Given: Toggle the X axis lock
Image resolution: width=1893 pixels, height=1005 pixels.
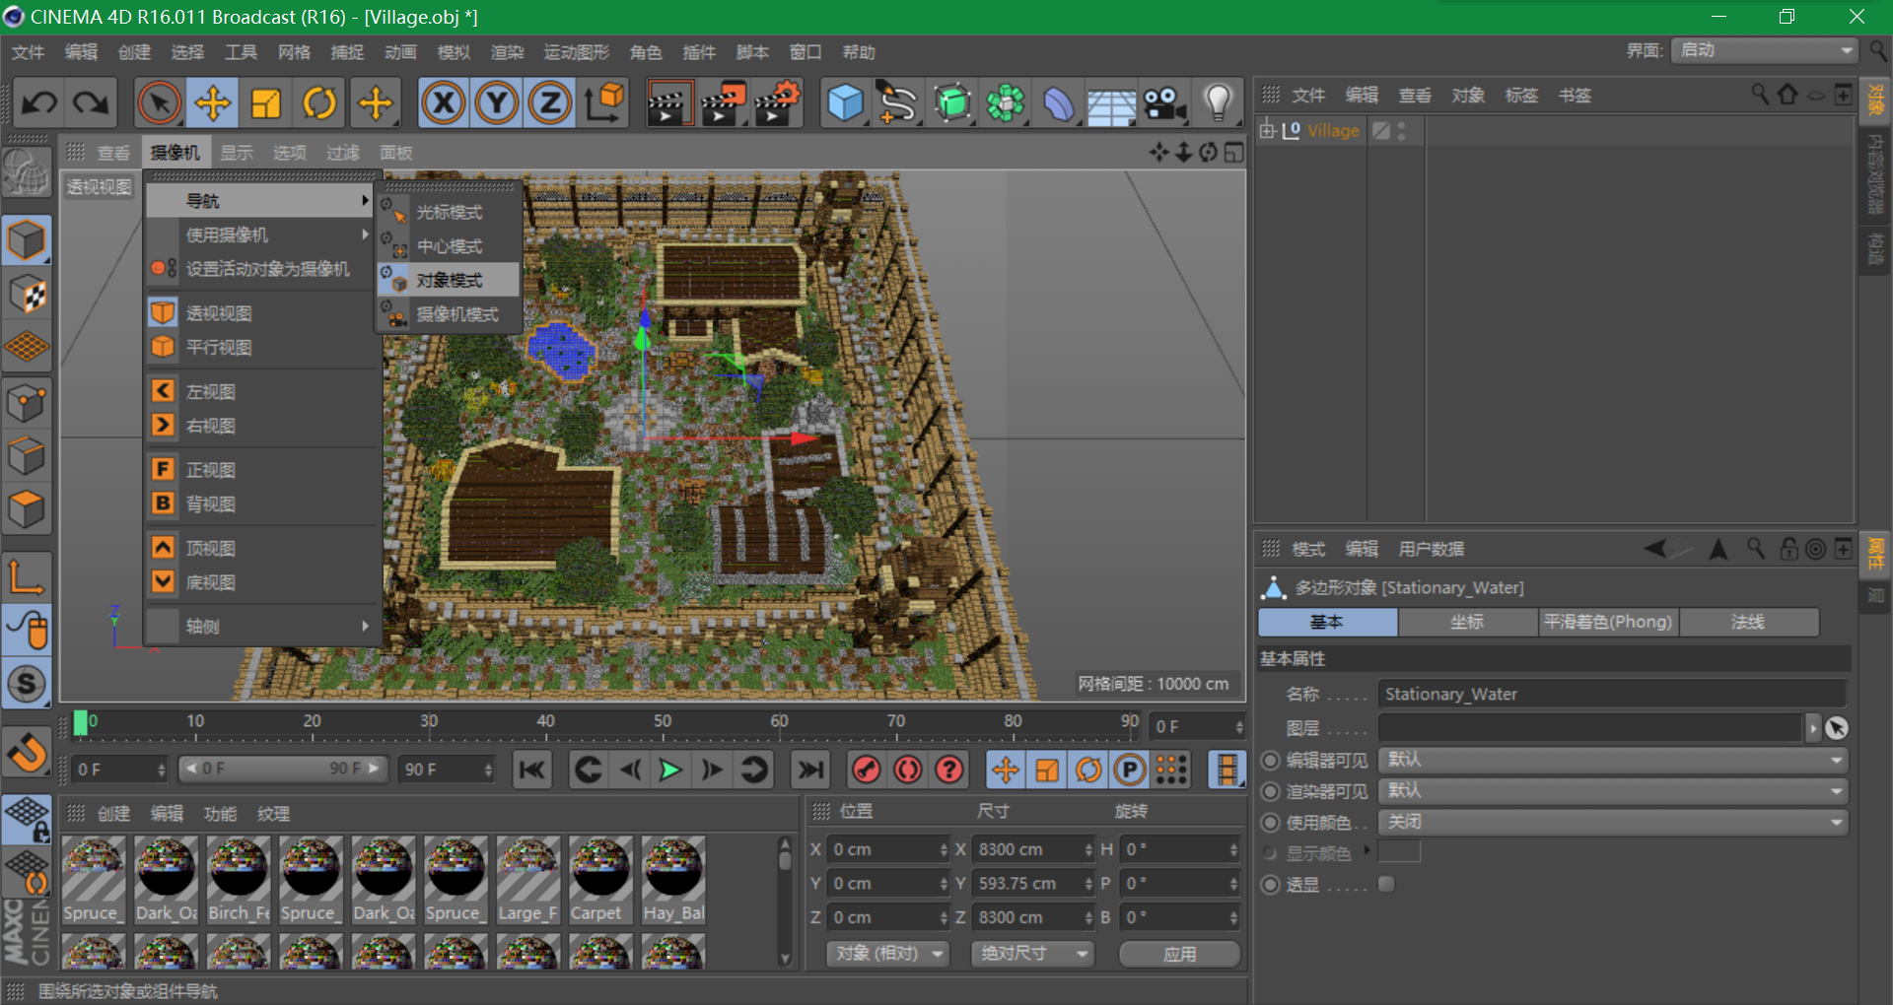Looking at the screenshot, I should pos(445,102).
